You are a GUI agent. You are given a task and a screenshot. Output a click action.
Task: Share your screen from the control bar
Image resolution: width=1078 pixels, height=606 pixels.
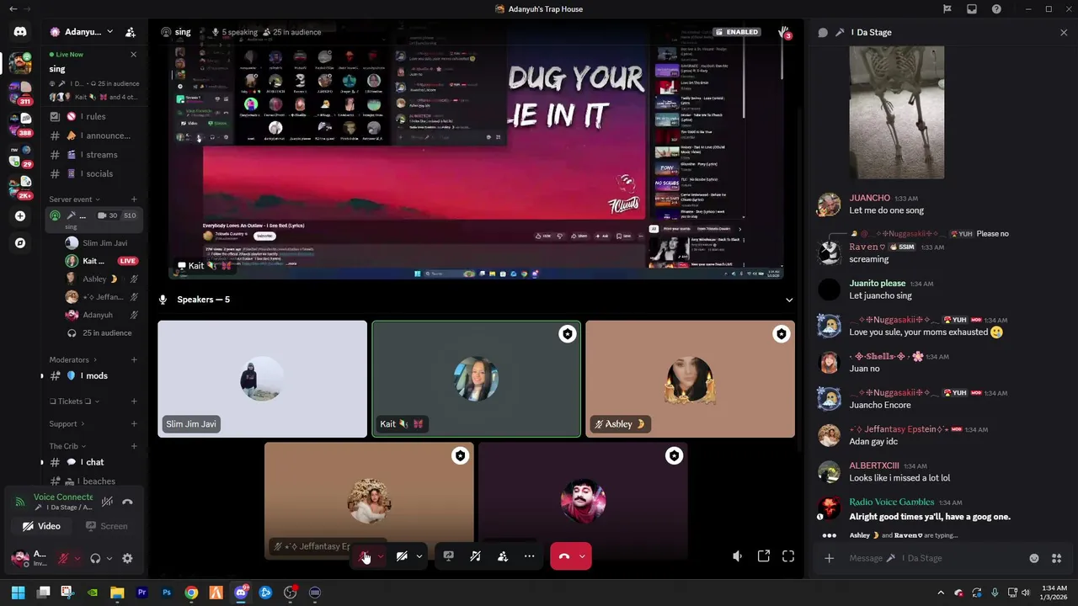point(448,556)
